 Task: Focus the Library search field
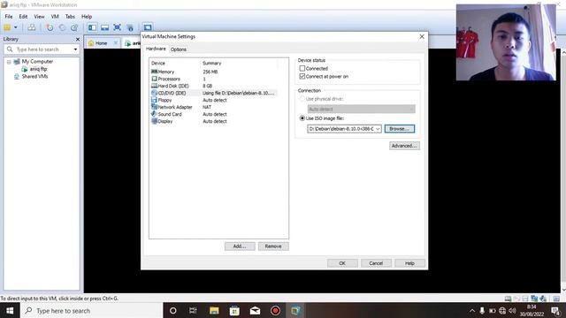point(42,49)
